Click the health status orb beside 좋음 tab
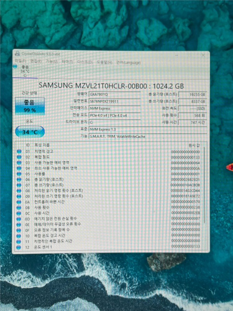 pos(15,66)
